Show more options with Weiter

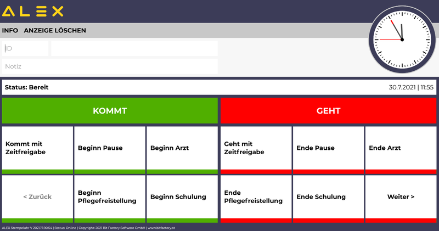(401, 197)
